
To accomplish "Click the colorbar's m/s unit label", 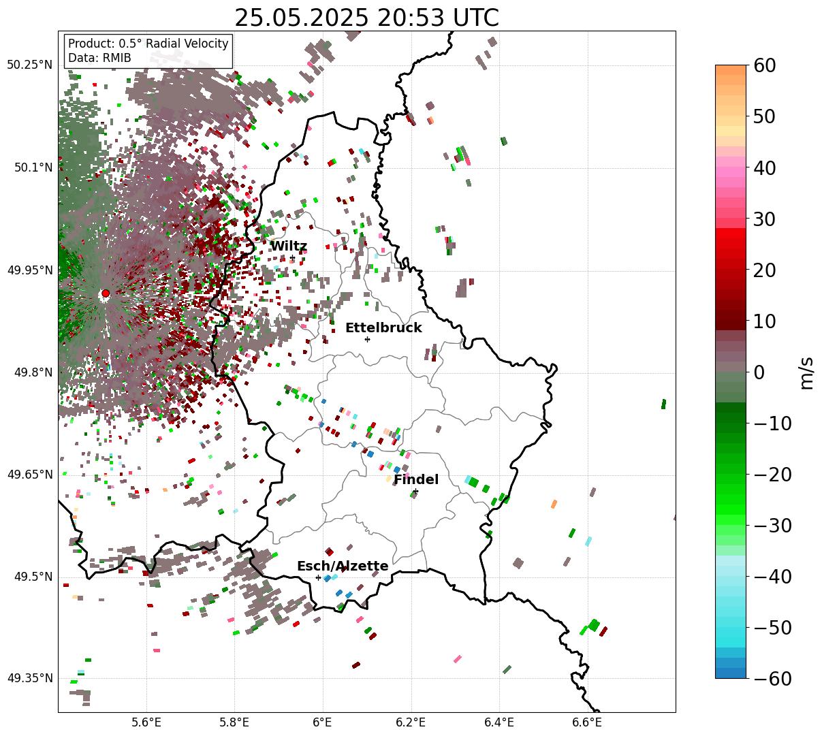I will 806,372.
